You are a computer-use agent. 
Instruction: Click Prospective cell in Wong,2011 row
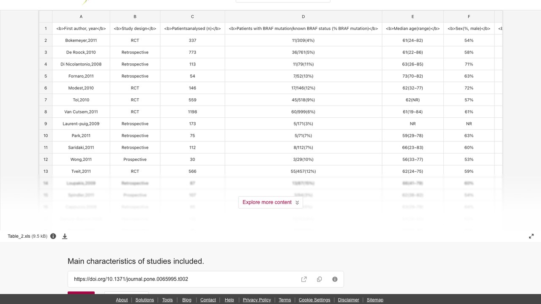[x=135, y=160]
